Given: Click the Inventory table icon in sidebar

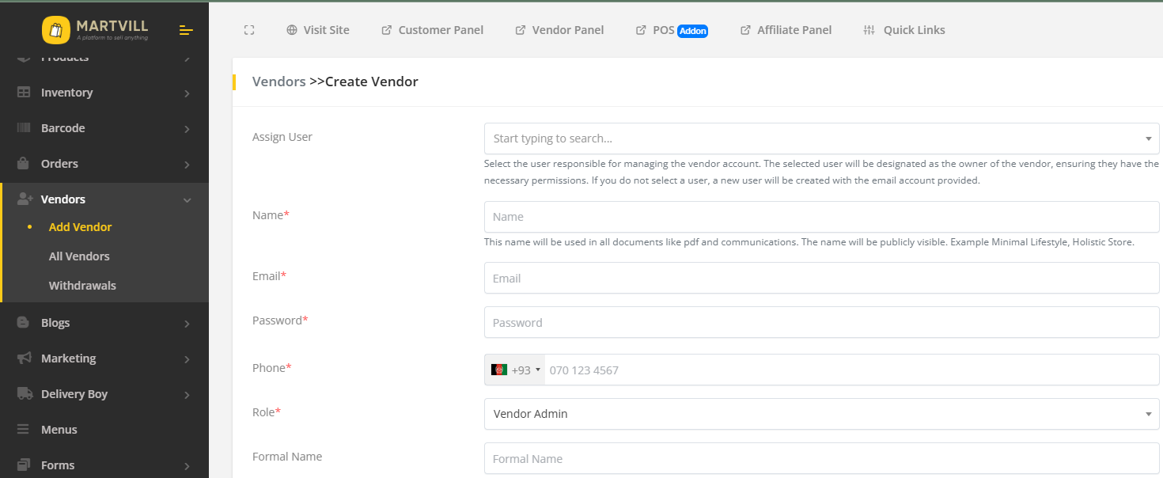Looking at the screenshot, I should 24,93.
